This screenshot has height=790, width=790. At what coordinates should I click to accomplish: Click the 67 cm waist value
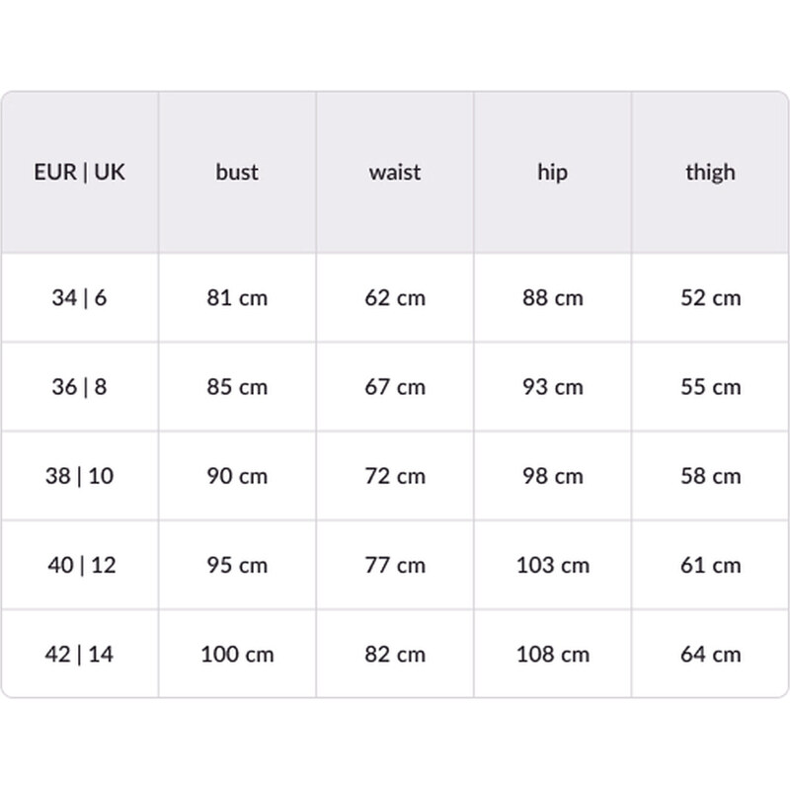coord(395,386)
